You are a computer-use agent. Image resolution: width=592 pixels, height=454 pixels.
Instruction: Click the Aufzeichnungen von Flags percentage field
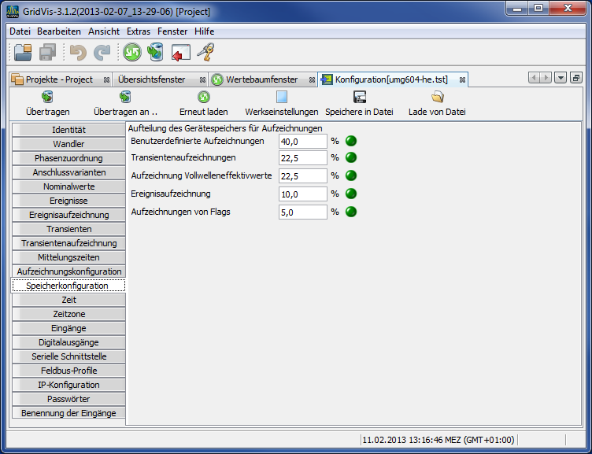303,212
